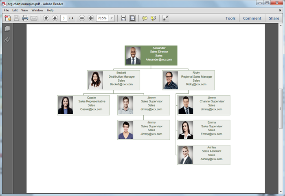Open the Tools pane
This screenshot has width=285, height=196.
[x=230, y=18]
